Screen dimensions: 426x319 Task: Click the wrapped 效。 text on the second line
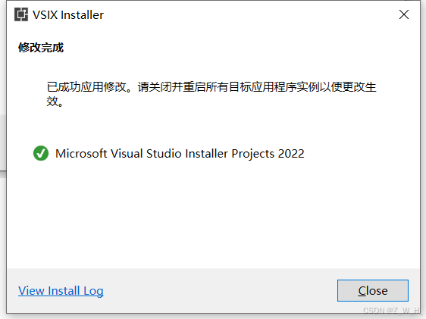tap(55, 102)
